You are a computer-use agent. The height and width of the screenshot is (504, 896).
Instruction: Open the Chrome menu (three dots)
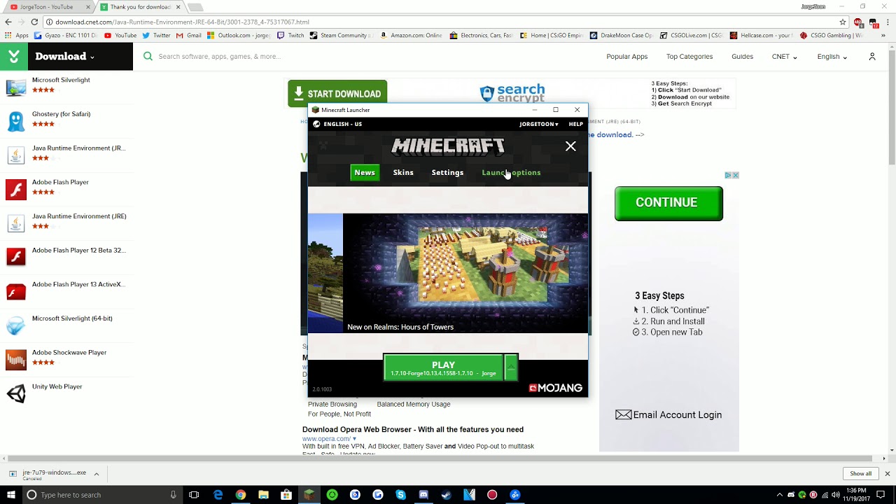888,22
